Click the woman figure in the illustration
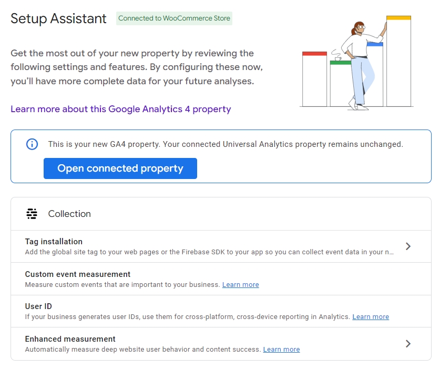 pyautogui.click(x=361, y=63)
